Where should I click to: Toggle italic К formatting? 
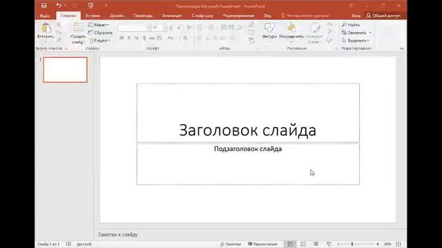pos(129,38)
